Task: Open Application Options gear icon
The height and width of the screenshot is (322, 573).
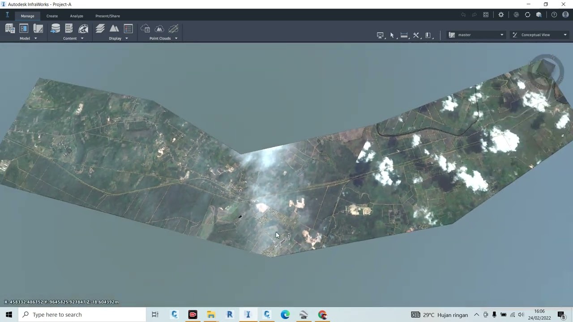Action: [501, 15]
